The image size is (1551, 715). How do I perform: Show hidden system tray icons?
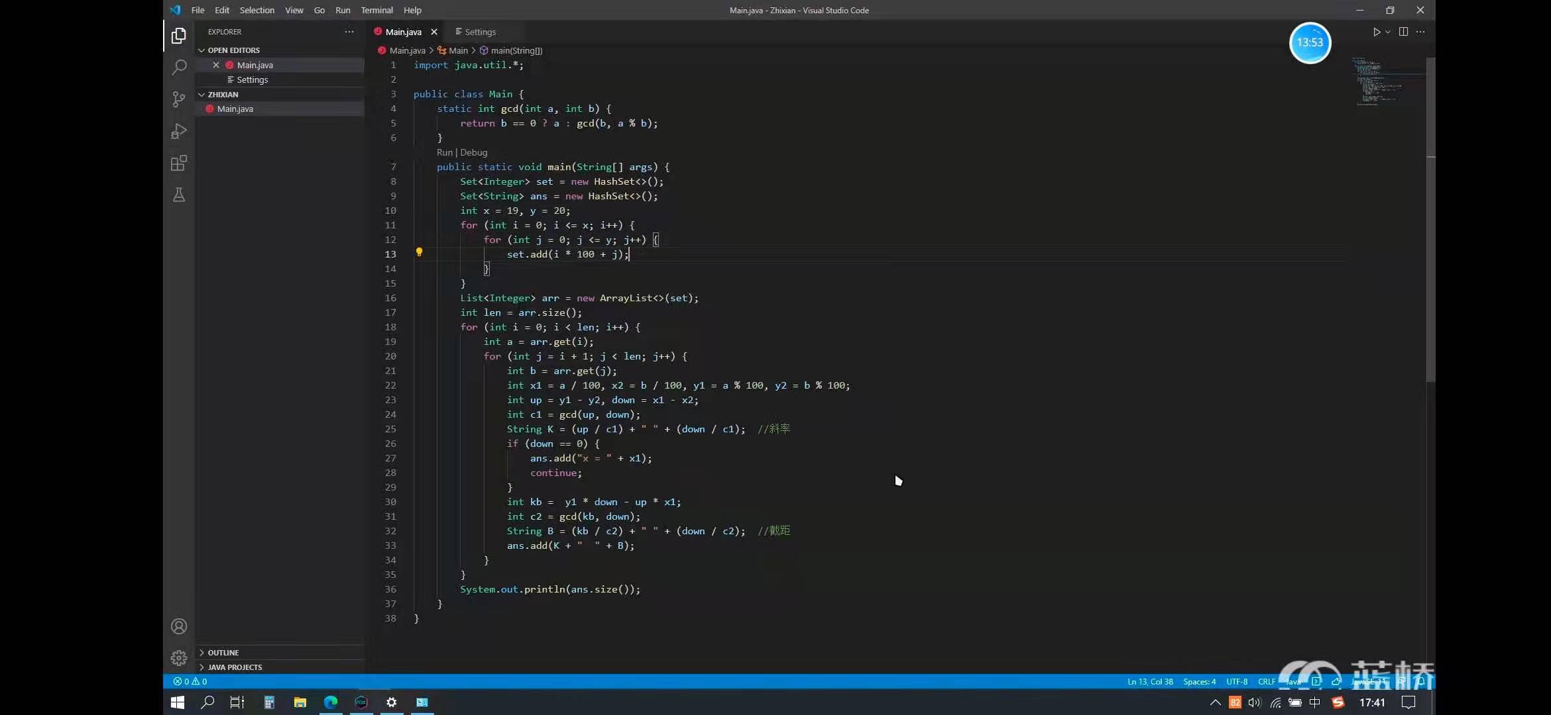[1215, 702]
